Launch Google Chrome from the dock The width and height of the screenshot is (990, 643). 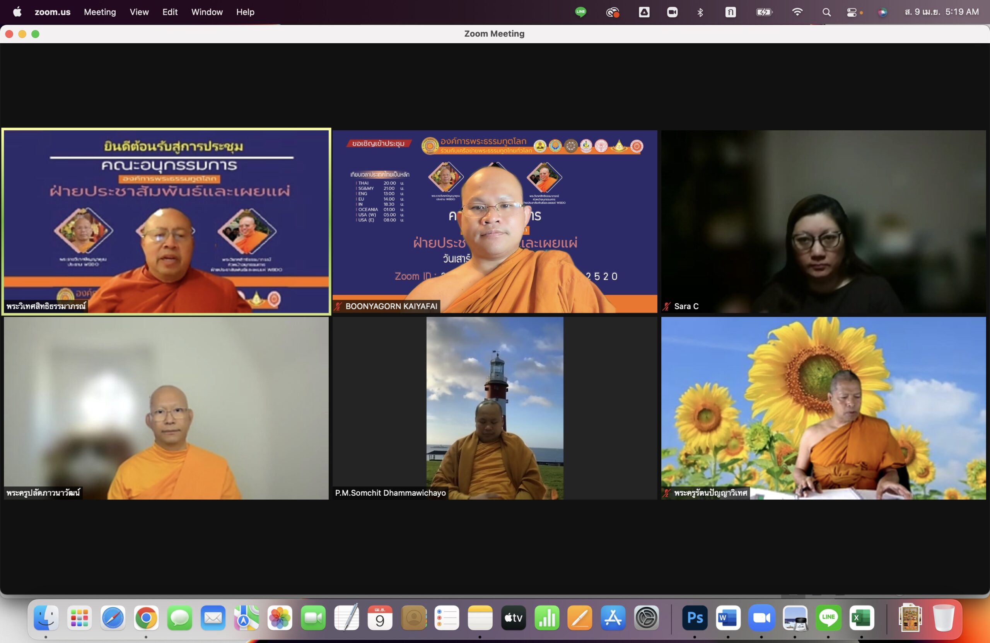pyautogui.click(x=146, y=618)
